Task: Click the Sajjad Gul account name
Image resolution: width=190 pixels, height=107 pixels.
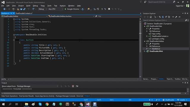Action: [x=180, y=6]
